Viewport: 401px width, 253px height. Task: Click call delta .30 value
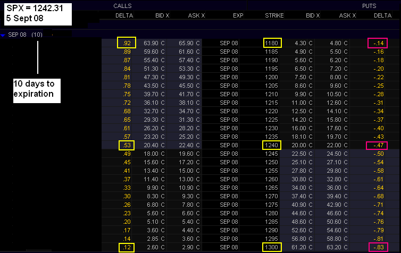[x=127, y=196]
